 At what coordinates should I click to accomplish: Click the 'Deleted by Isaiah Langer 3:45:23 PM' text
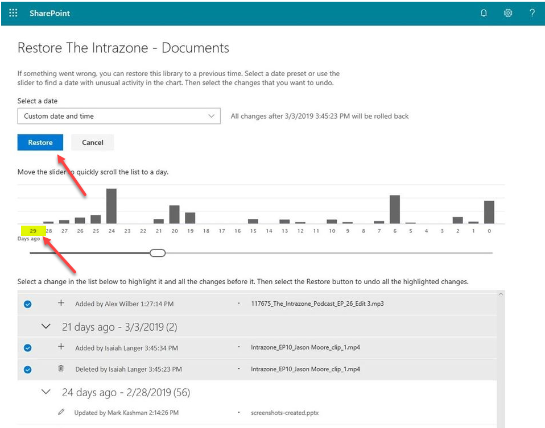[129, 369]
